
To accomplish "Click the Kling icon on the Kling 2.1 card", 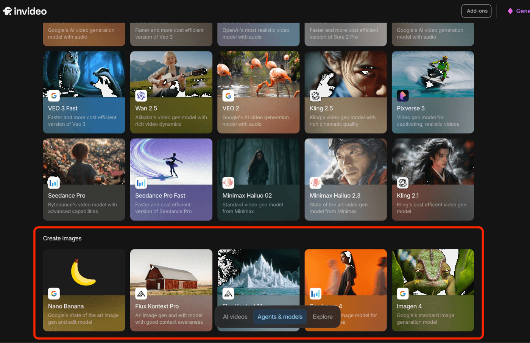I will pos(402,183).
